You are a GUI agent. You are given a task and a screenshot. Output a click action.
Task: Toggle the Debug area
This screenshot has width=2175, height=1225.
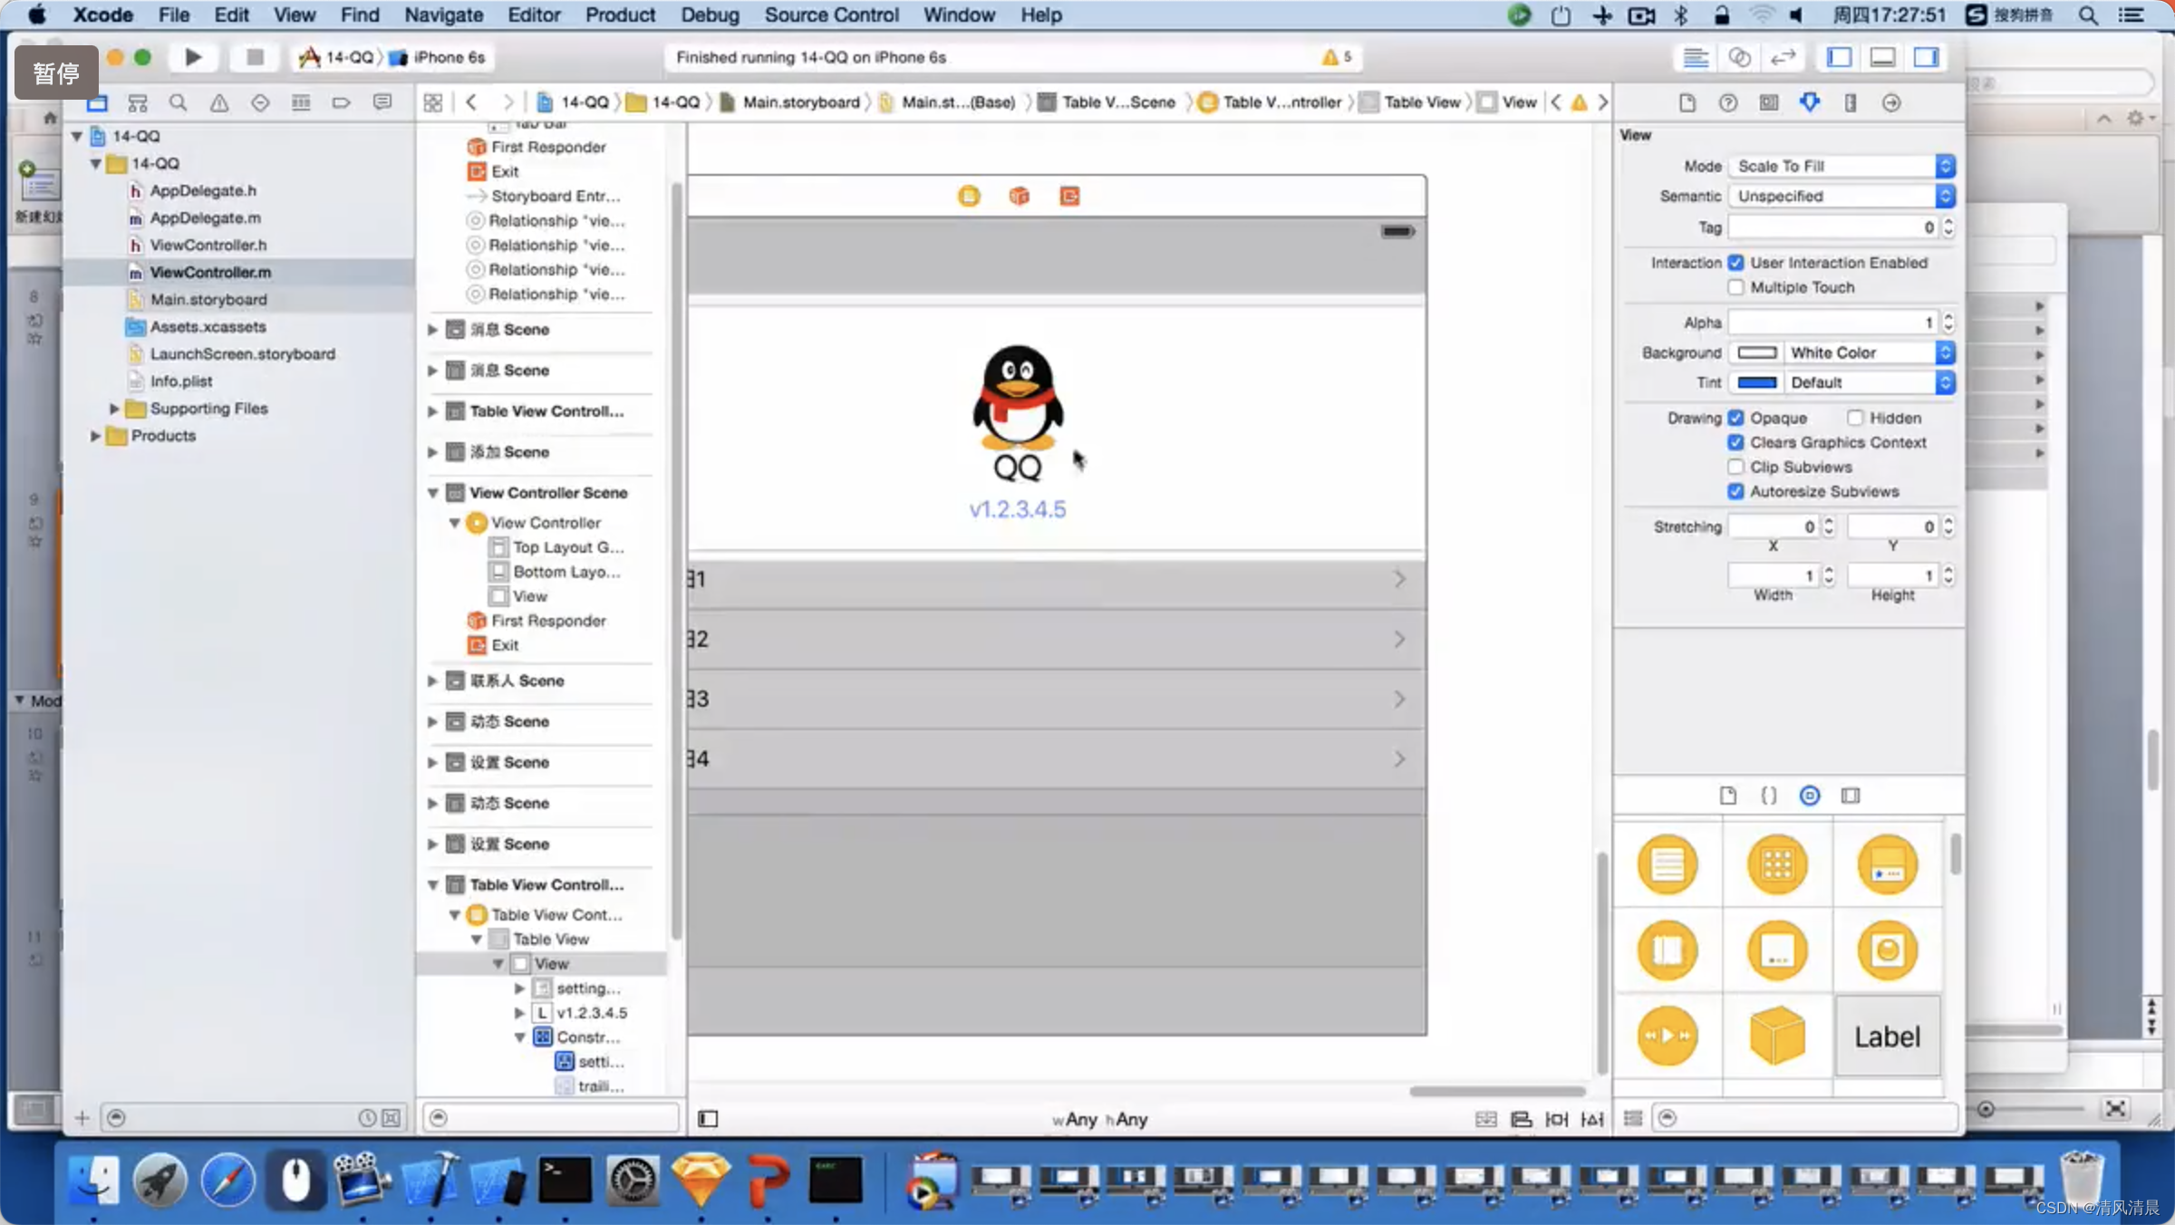pyautogui.click(x=1882, y=57)
